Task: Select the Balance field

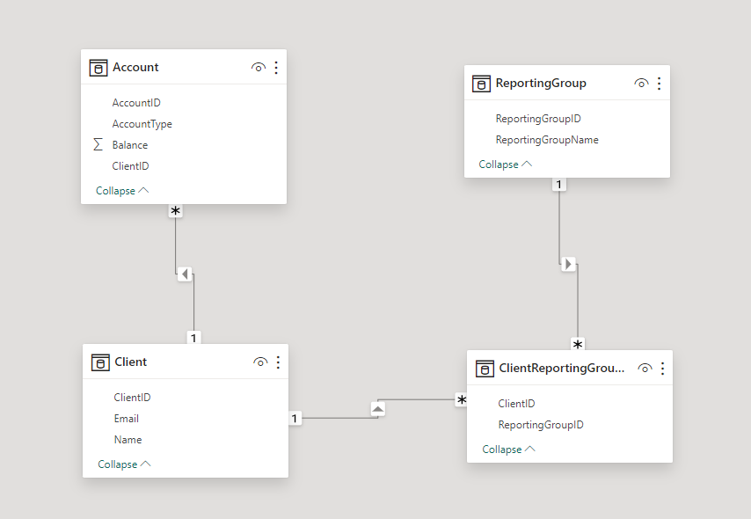Action: (130, 145)
